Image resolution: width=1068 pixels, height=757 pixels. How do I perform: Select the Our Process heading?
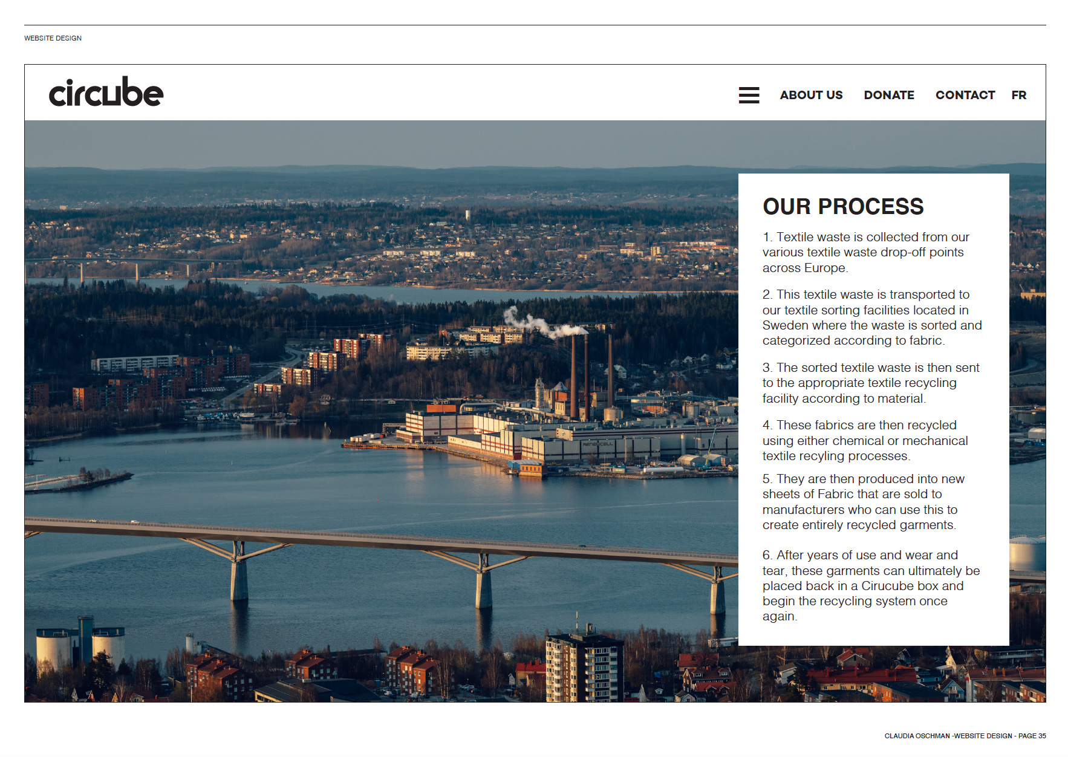843,206
